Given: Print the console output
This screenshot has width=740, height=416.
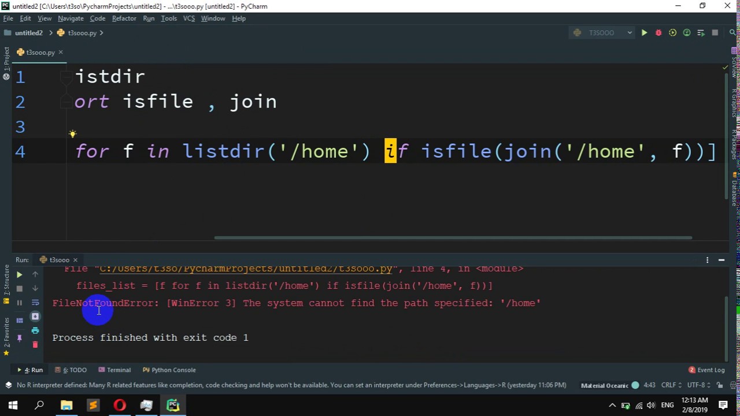Looking at the screenshot, I should (35, 330).
